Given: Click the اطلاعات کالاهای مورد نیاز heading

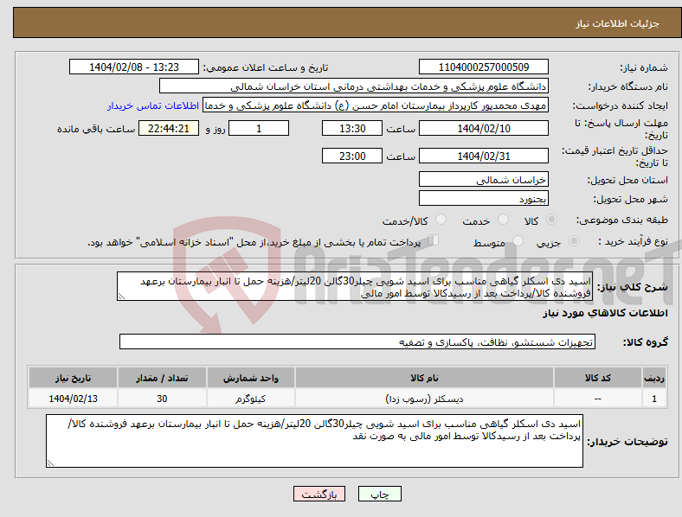Looking at the screenshot, I should (x=605, y=313).
